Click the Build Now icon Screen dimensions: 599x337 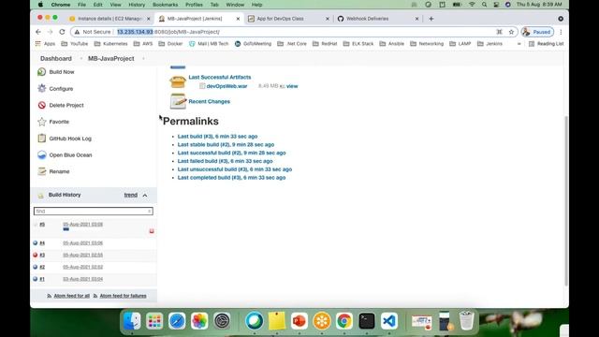click(41, 72)
